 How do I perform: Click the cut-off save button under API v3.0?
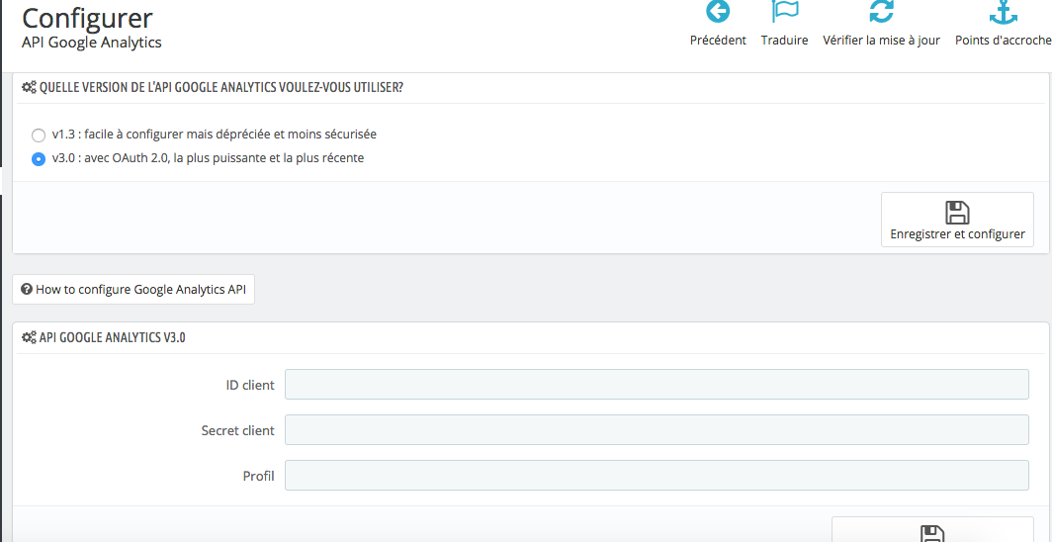tap(932, 529)
